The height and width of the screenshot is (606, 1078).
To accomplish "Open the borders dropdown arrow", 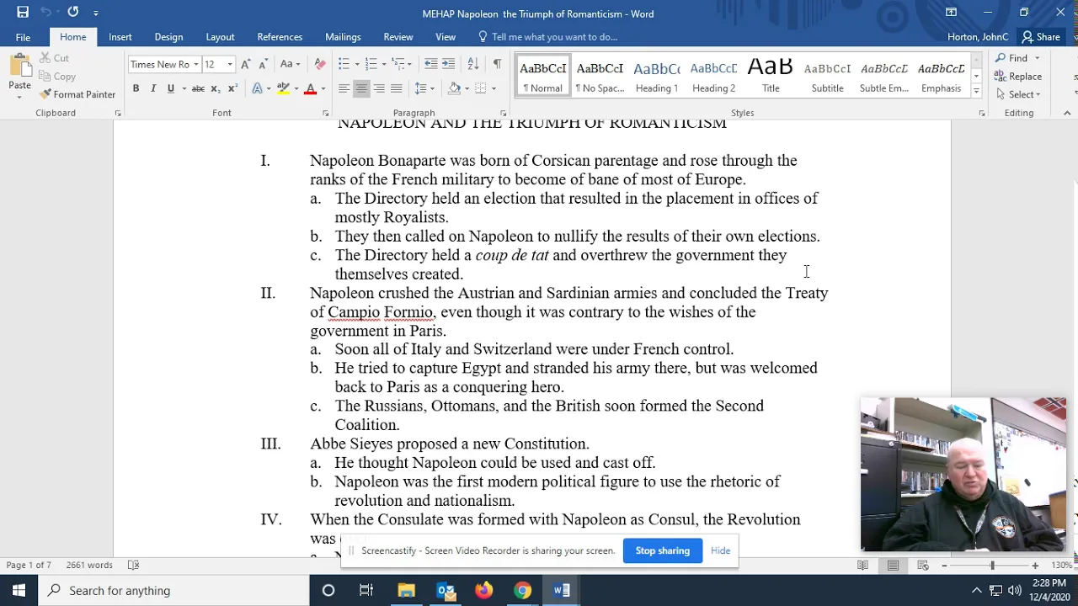I will point(494,88).
